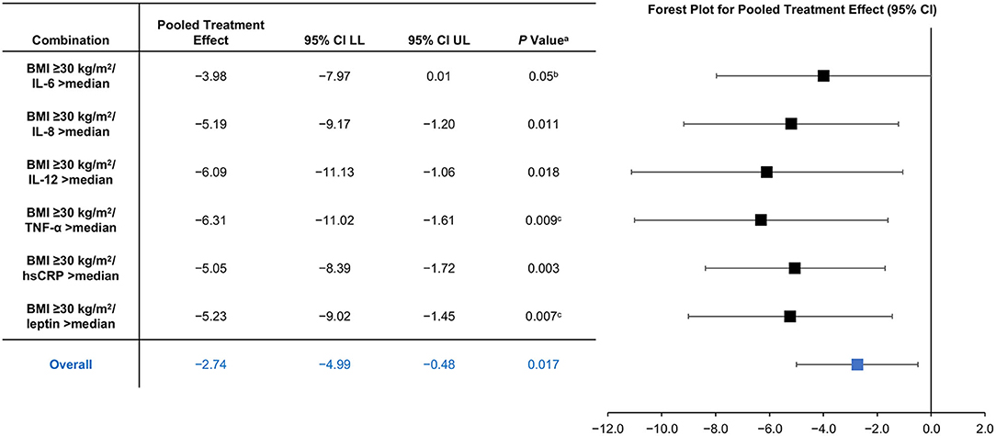The width and height of the screenshot is (996, 436).
Task: Click the blue Overall square marker
Action: 857,364
